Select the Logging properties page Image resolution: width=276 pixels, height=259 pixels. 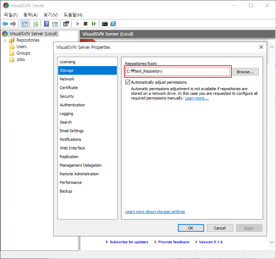point(87,114)
